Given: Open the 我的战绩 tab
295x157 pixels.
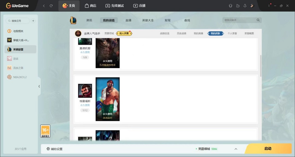Looking at the screenshot, I should tap(109, 20).
